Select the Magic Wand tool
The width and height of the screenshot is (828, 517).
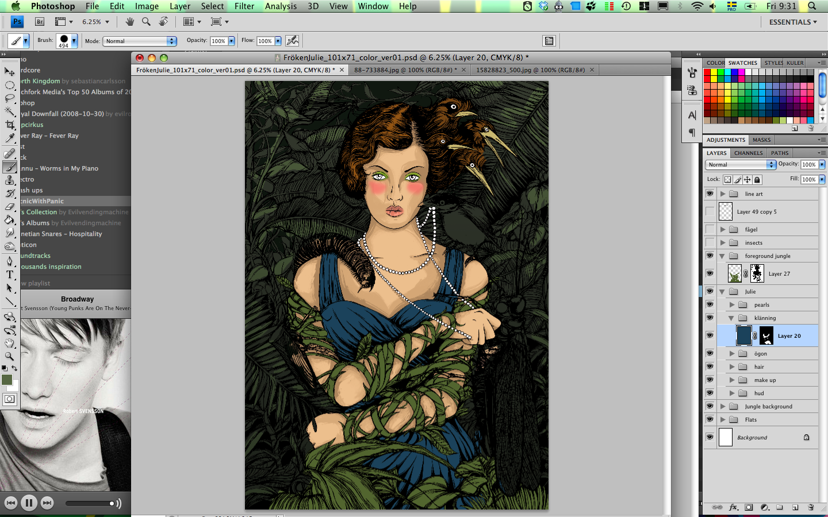coord(9,111)
